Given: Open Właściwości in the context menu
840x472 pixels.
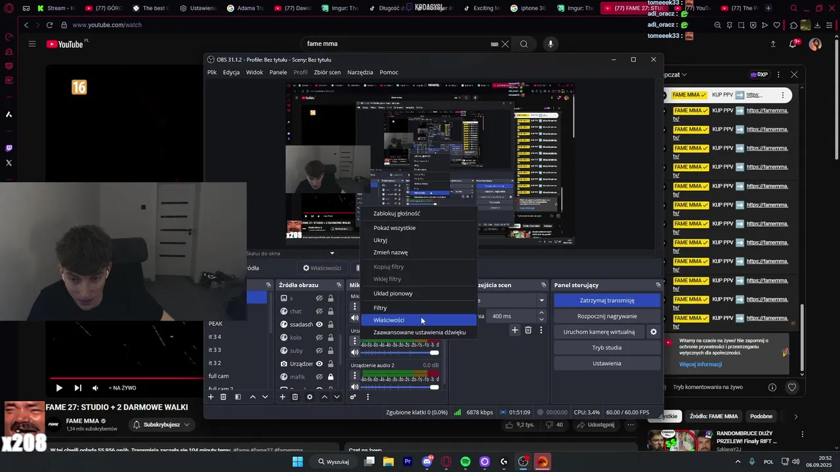Looking at the screenshot, I should tap(419, 320).
